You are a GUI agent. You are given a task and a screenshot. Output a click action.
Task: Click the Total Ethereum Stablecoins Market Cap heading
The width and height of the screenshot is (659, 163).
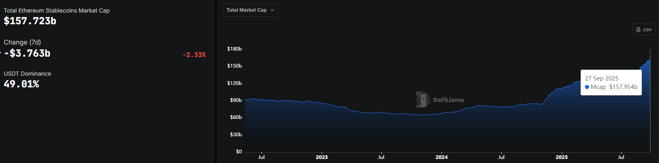click(57, 11)
